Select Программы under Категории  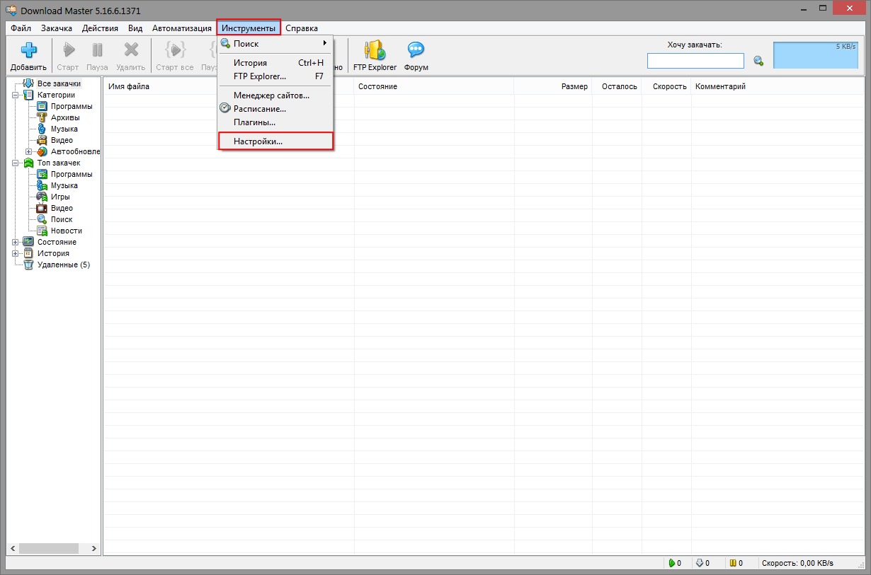pyautogui.click(x=72, y=106)
